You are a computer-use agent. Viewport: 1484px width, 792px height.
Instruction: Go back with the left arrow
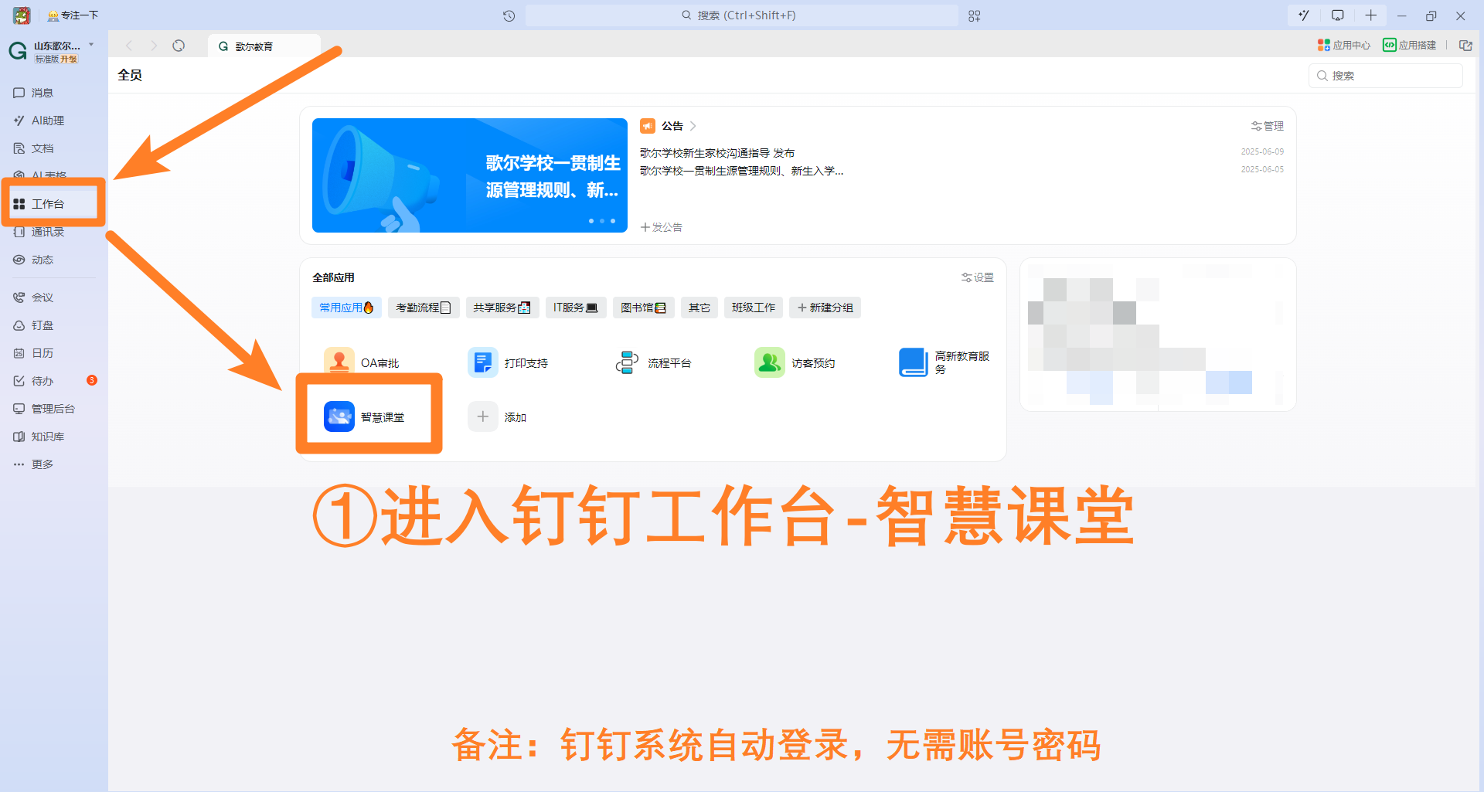point(129,46)
